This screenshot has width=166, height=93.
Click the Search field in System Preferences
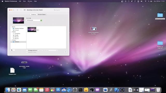pos(61,10)
